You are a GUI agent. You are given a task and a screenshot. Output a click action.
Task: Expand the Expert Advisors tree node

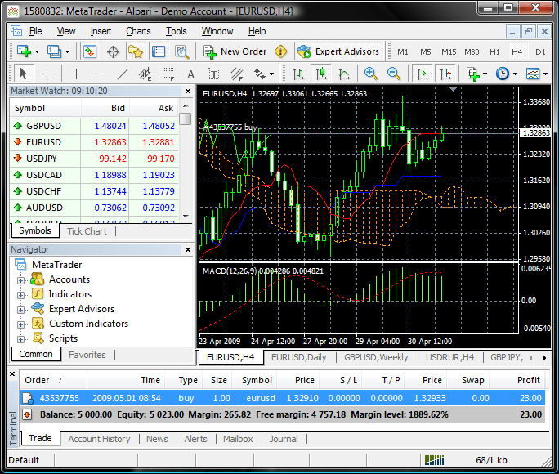tap(20, 310)
